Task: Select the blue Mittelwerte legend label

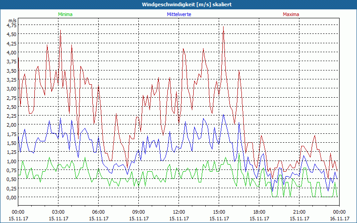Action: pyautogui.click(x=178, y=14)
